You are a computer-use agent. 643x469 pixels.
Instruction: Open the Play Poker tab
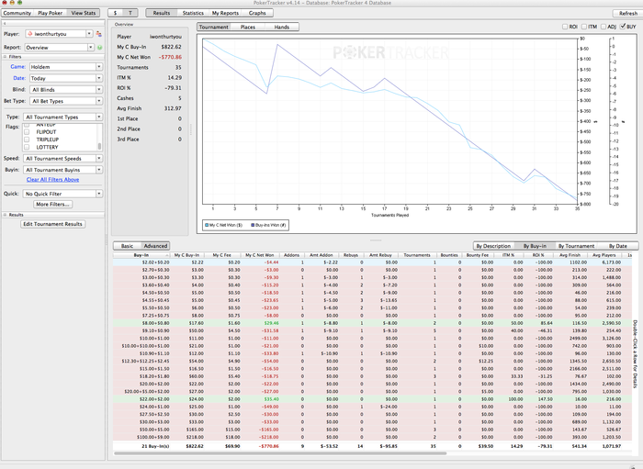pyautogui.click(x=52, y=14)
